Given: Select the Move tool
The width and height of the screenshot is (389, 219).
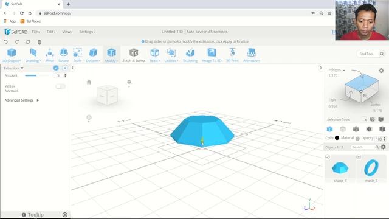Looking at the screenshot, I should click(x=50, y=55).
